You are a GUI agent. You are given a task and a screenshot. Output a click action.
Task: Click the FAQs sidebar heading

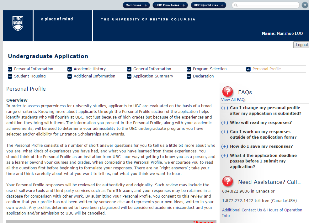[245, 92]
